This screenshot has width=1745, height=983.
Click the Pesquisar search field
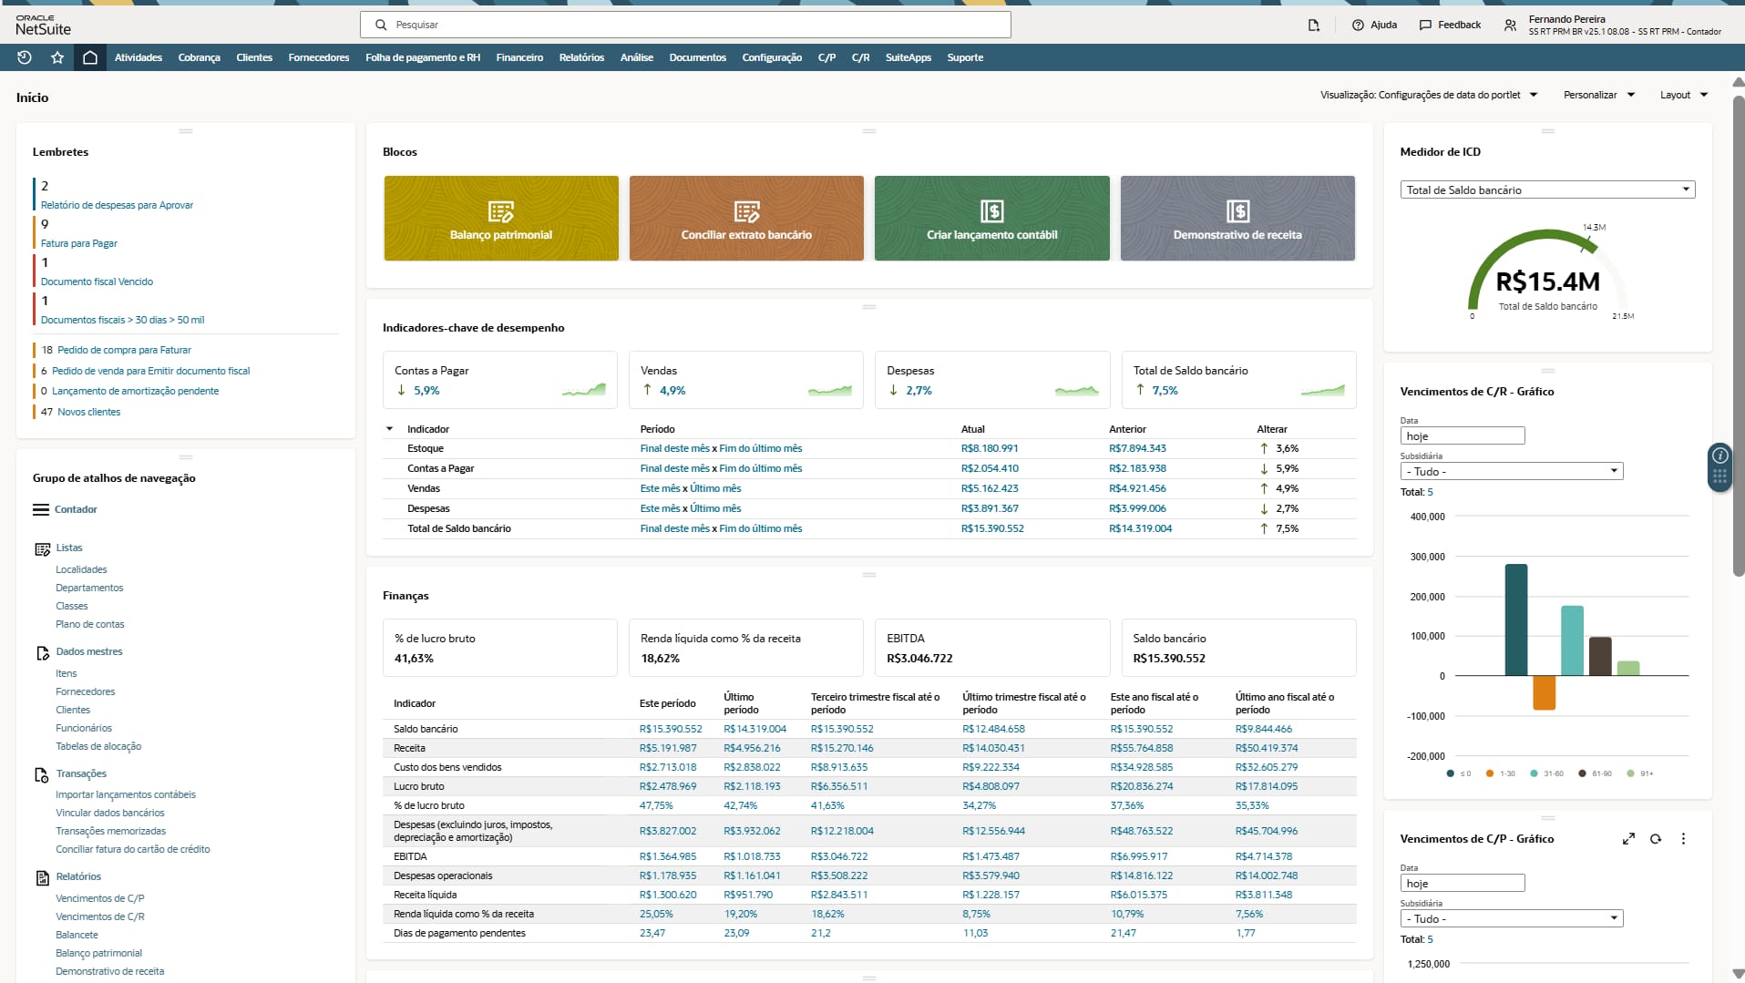pos(685,25)
